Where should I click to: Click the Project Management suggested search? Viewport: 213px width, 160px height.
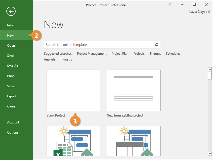(x=92, y=54)
